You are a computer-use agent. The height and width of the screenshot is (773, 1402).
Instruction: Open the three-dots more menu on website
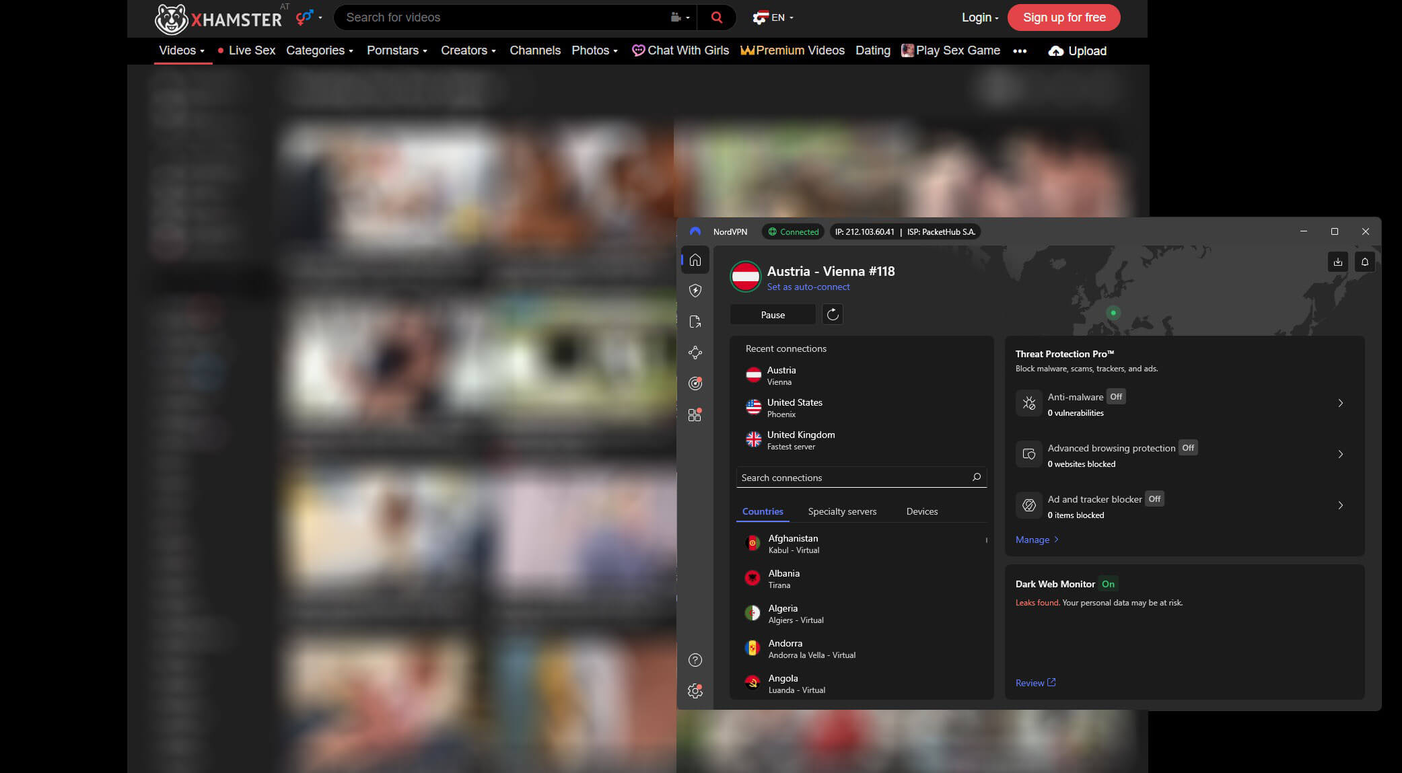tap(1020, 50)
